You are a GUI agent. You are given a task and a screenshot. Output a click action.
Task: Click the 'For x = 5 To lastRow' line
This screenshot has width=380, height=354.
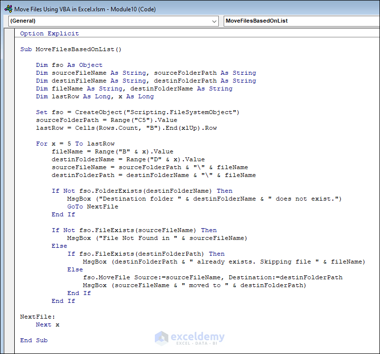coord(75,144)
